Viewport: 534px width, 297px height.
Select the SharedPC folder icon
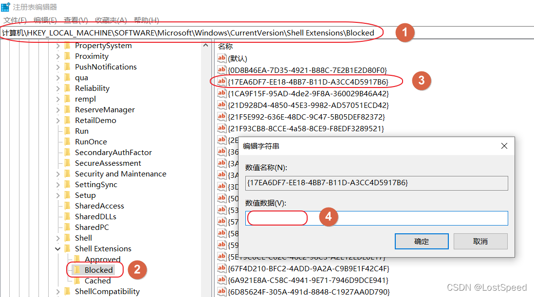[68, 227]
